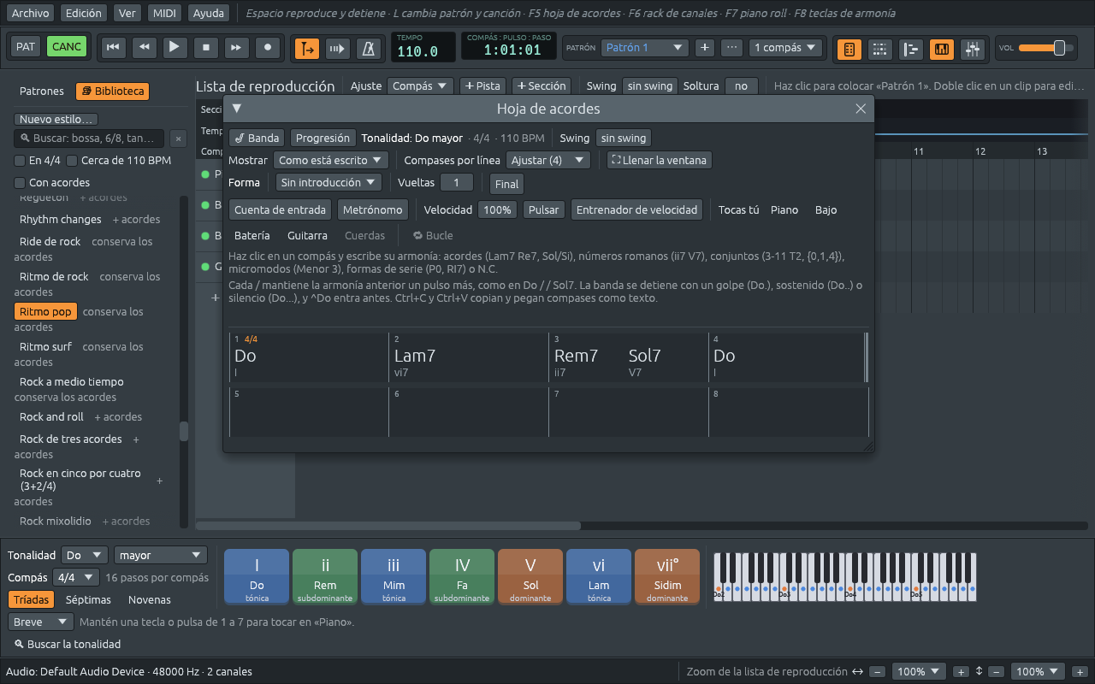Image resolution: width=1095 pixels, height=684 pixels.
Task: Play the V Sol dominante chord pad
Action: tap(530, 577)
